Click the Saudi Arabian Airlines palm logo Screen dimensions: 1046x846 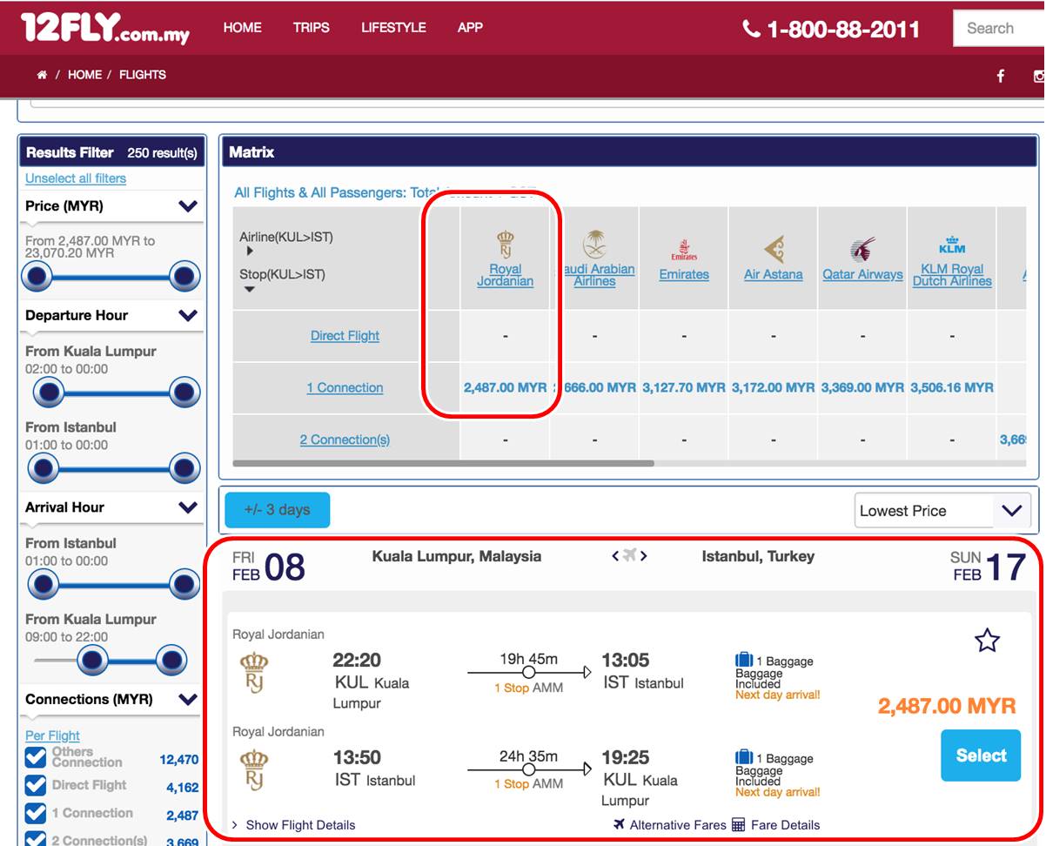tap(595, 244)
